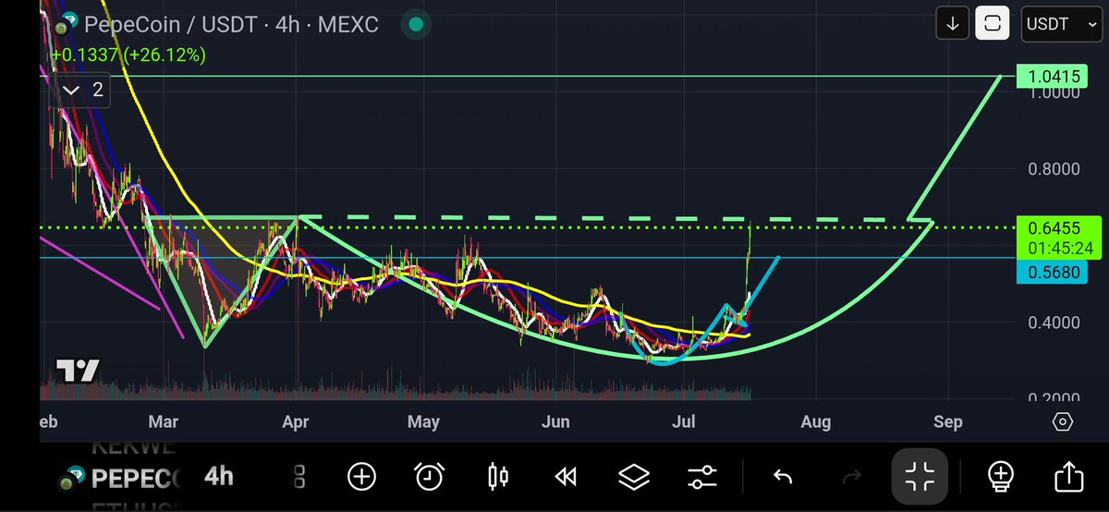
Task: Share the chart using the share icon
Action: pyautogui.click(x=1068, y=477)
